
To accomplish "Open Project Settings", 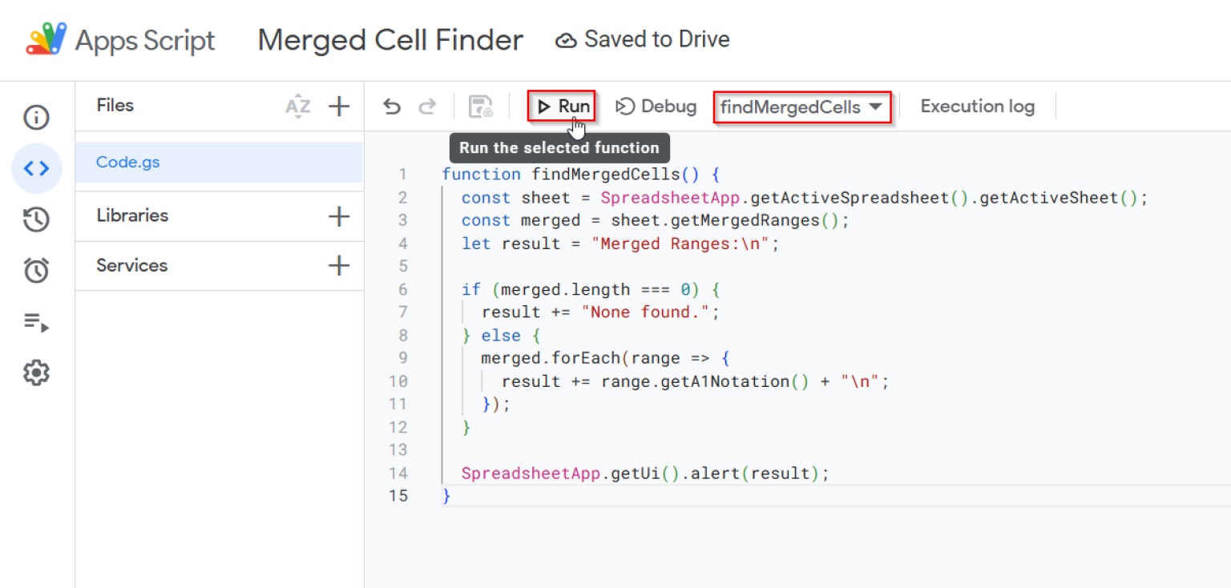I will point(35,372).
